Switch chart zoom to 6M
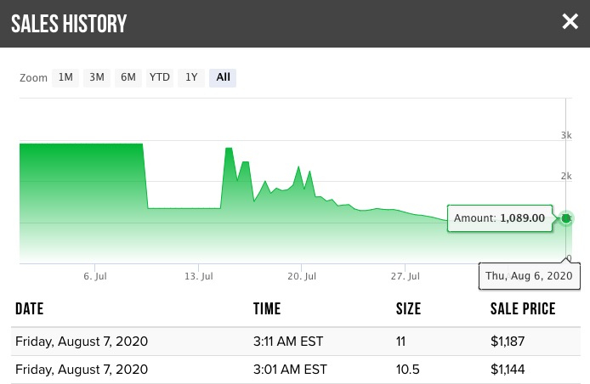Image resolution: width=590 pixels, height=384 pixels. 128,77
